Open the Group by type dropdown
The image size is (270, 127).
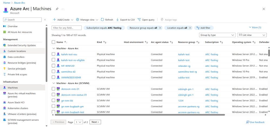[217, 35]
